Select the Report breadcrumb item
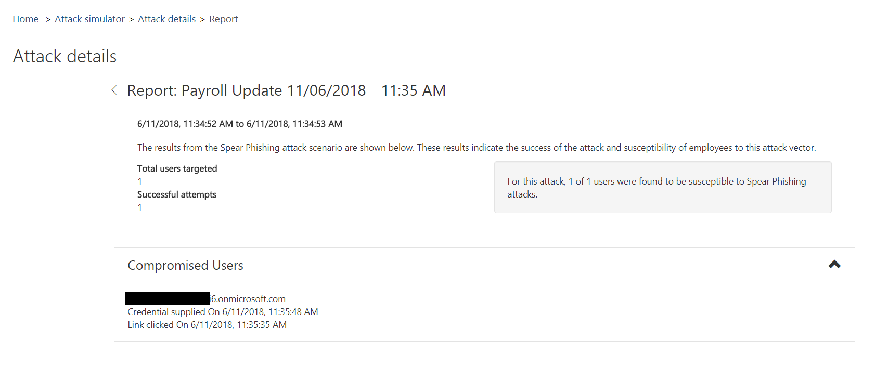Screen dimensions: 875x380 (x=223, y=19)
